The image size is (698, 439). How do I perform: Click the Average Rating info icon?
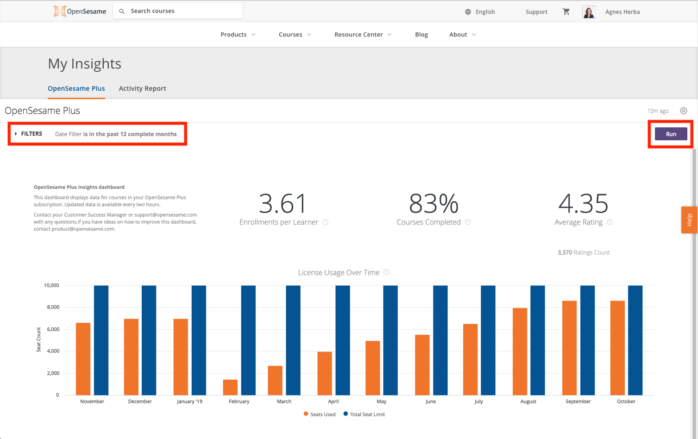tap(610, 222)
